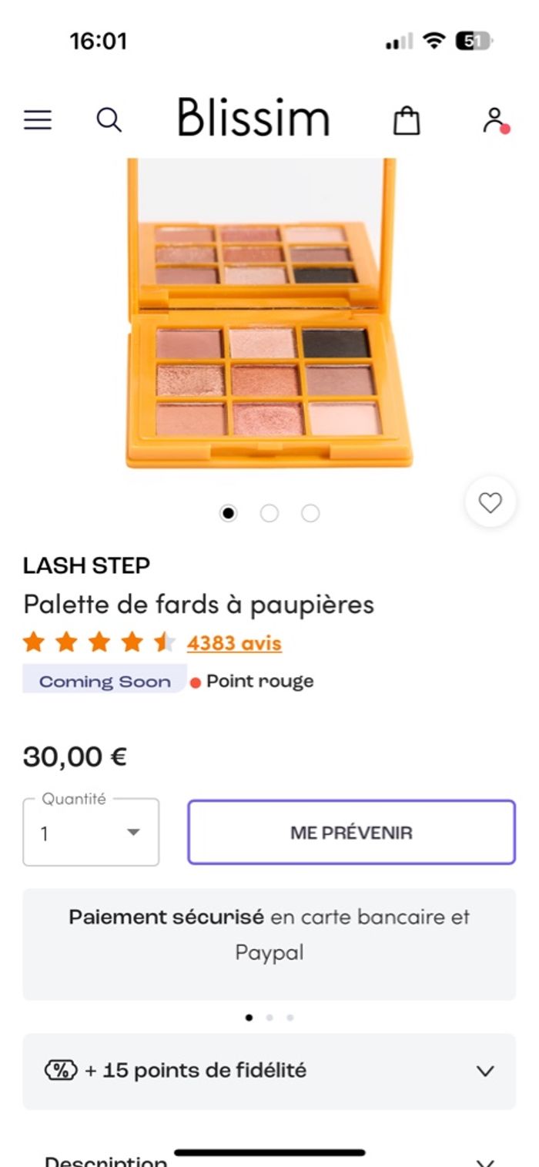
Task: Tap the Coming Soon tag
Action: pos(105,681)
